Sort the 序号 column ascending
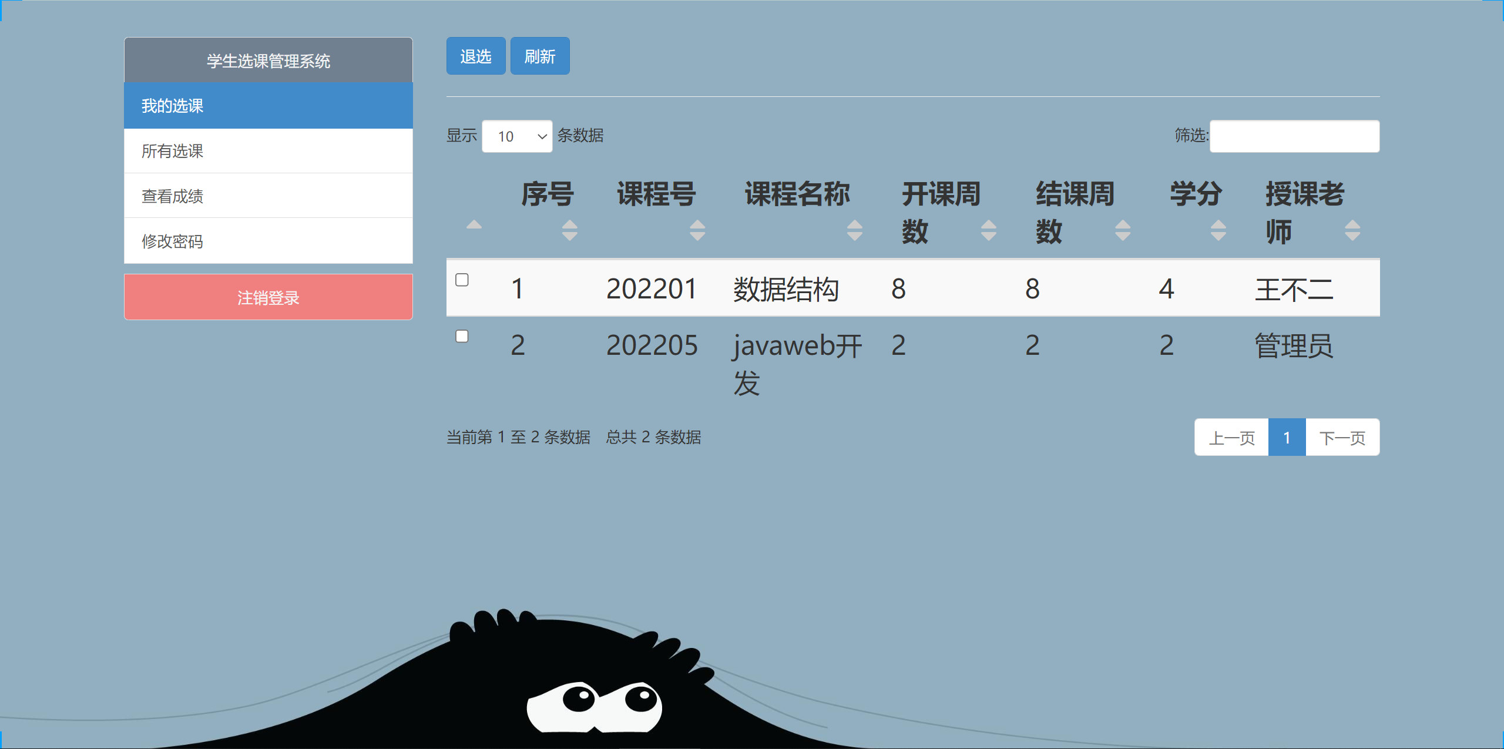 point(570,230)
